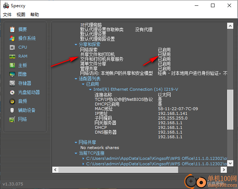Click the DNS服务器 row label
The image size is (238, 189).
pyautogui.click(x=106, y=132)
